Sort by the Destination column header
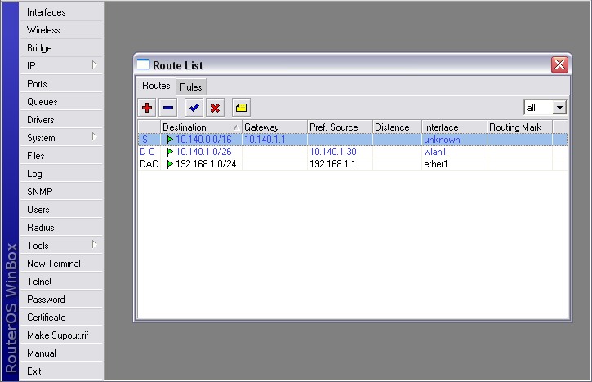The image size is (592, 382). (x=196, y=127)
